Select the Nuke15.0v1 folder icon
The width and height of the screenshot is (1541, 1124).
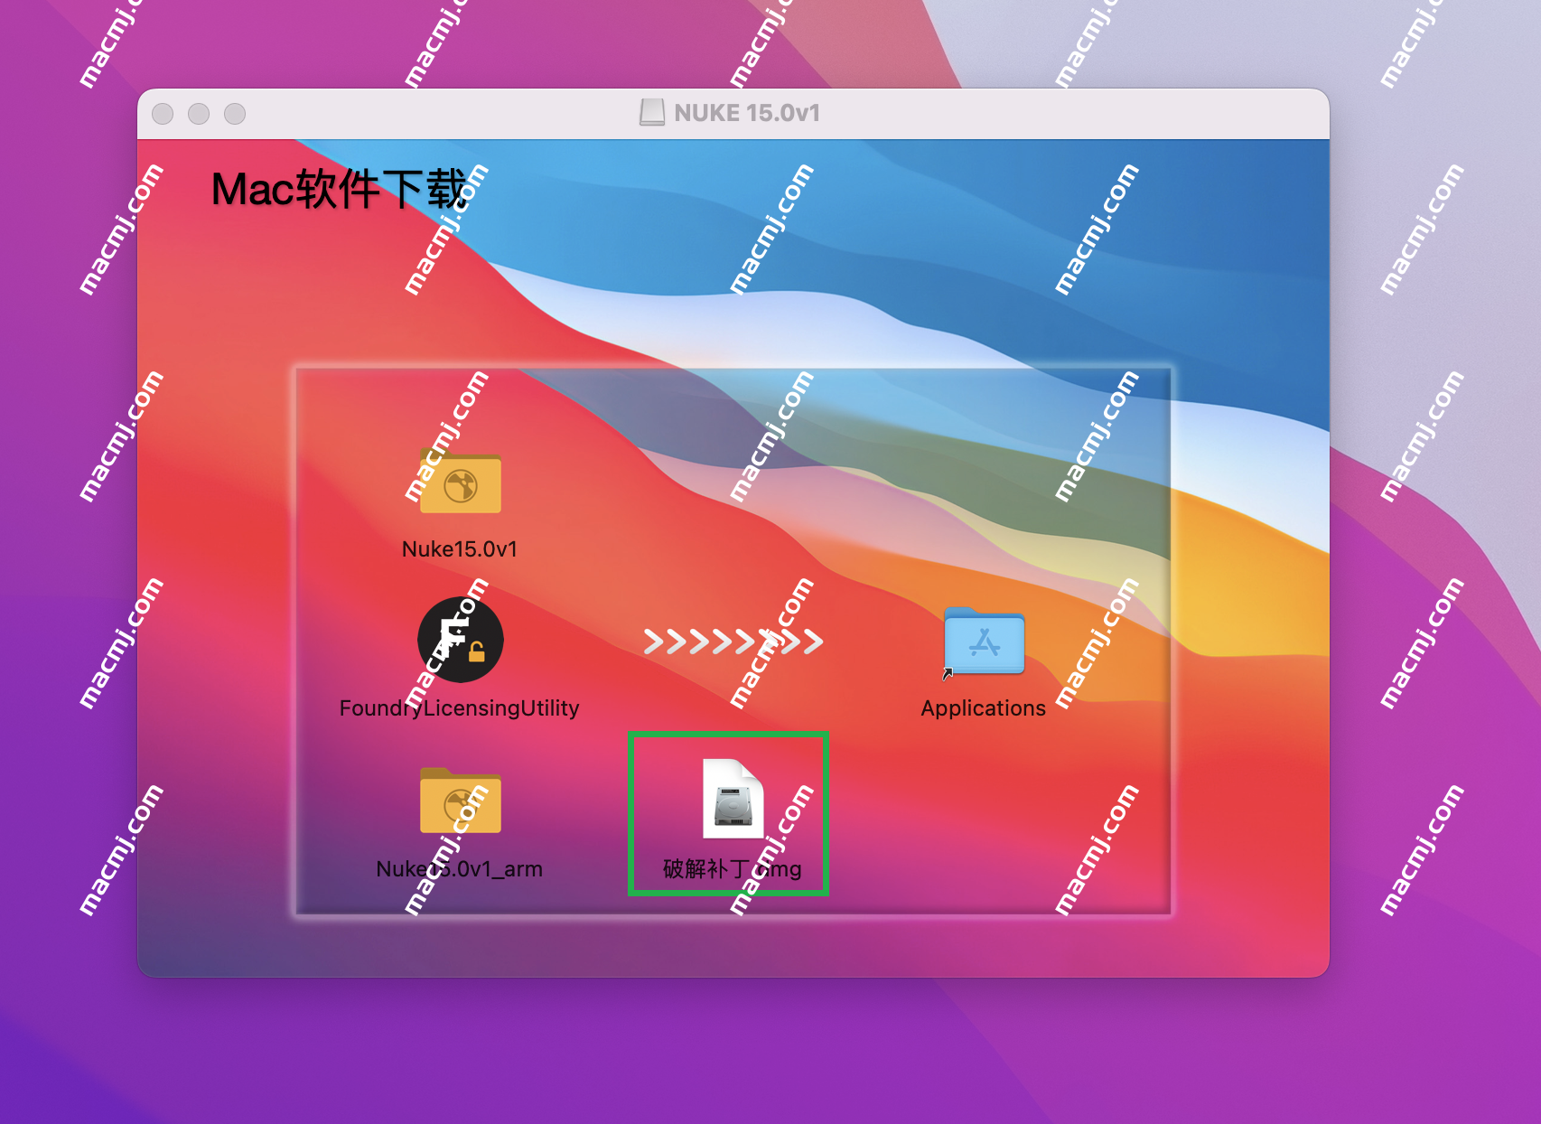pos(461,482)
